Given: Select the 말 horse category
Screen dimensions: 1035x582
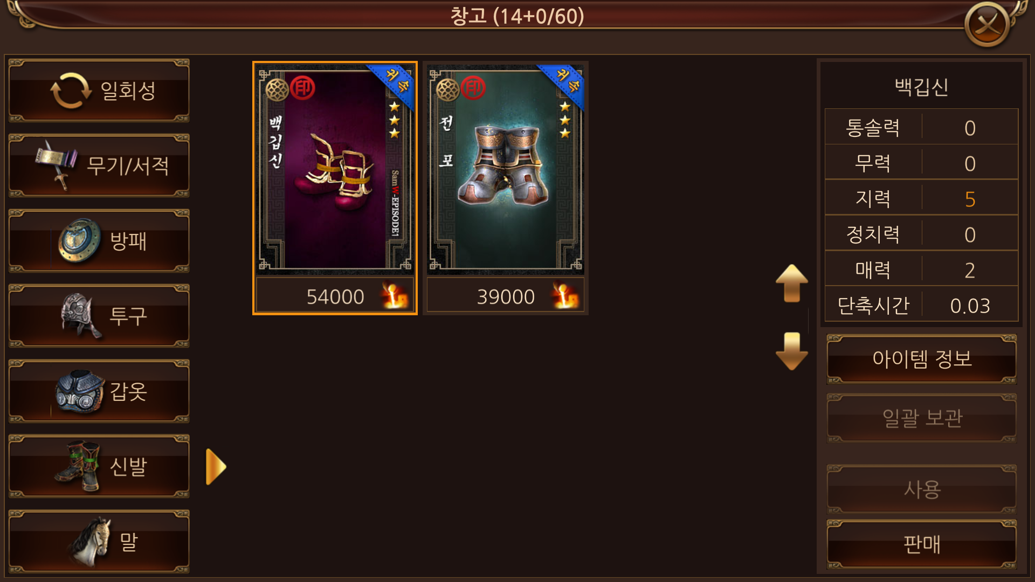Looking at the screenshot, I should [x=99, y=542].
